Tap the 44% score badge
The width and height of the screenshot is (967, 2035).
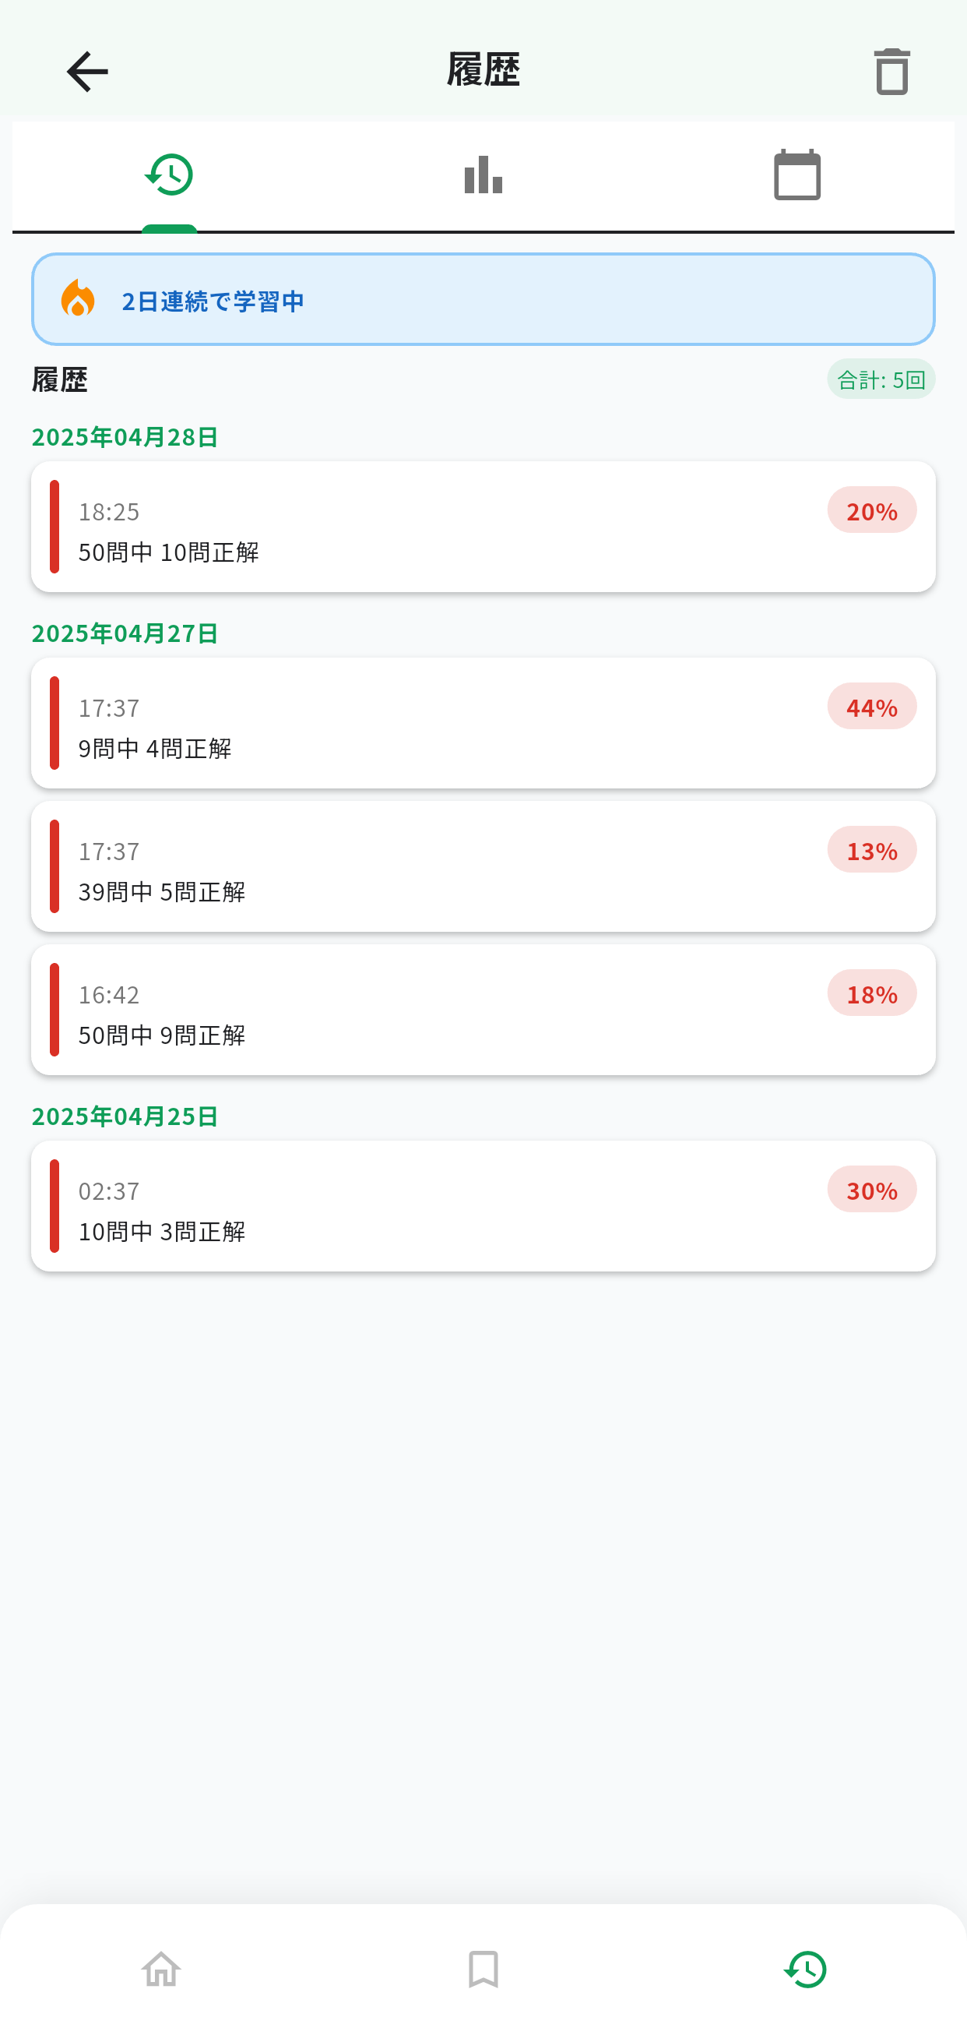coord(871,706)
